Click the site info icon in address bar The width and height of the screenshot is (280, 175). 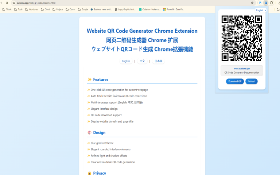13,3
